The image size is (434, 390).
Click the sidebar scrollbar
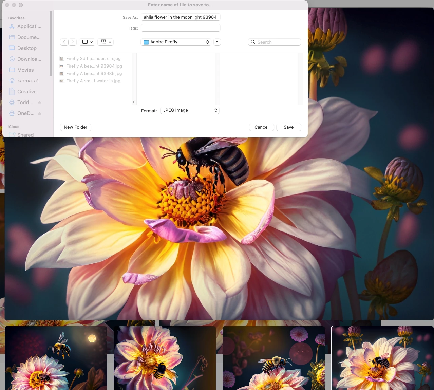point(51,43)
